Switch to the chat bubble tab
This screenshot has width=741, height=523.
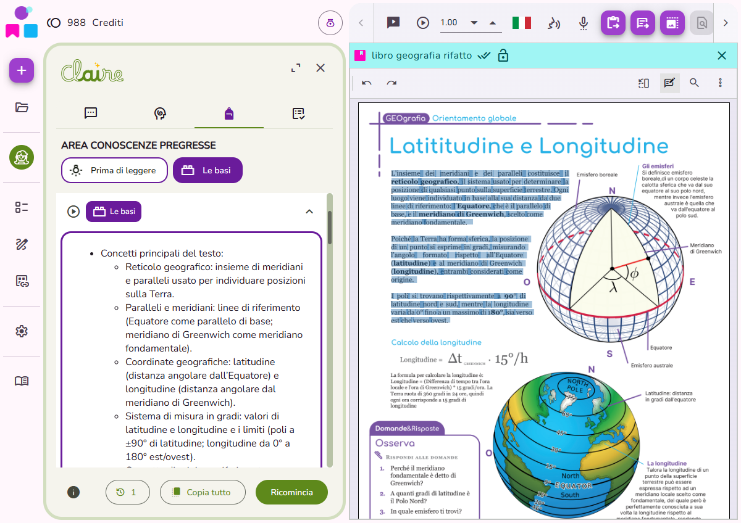point(91,113)
